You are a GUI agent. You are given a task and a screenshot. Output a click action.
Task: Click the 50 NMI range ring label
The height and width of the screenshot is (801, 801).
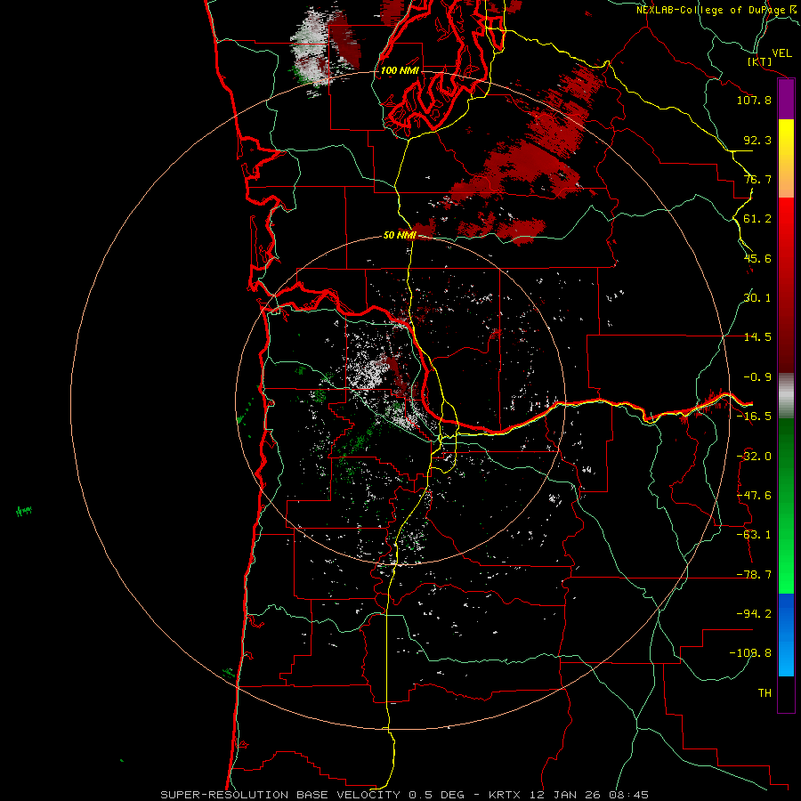[x=400, y=235]
